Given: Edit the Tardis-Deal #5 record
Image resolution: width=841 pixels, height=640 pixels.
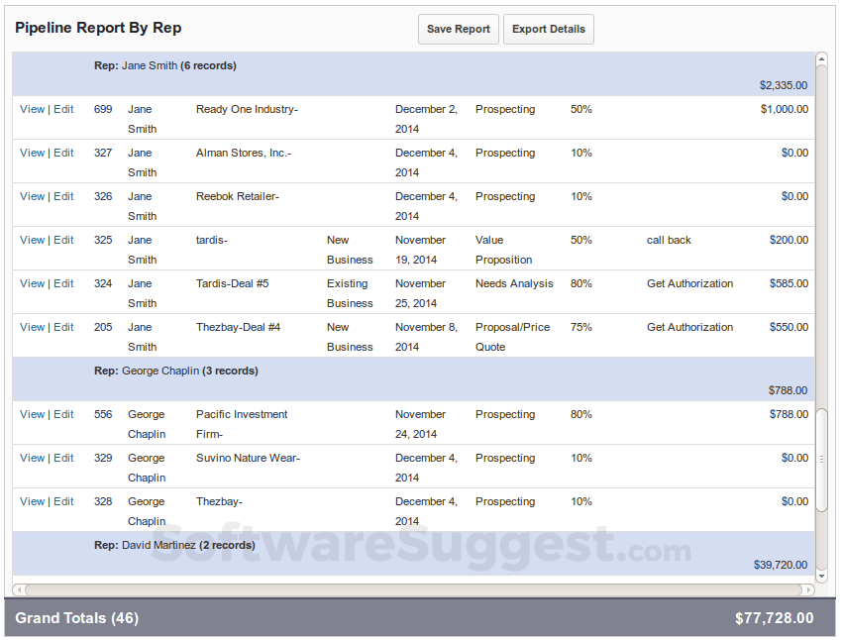Looking at the screenshot, I should point(62,283).
